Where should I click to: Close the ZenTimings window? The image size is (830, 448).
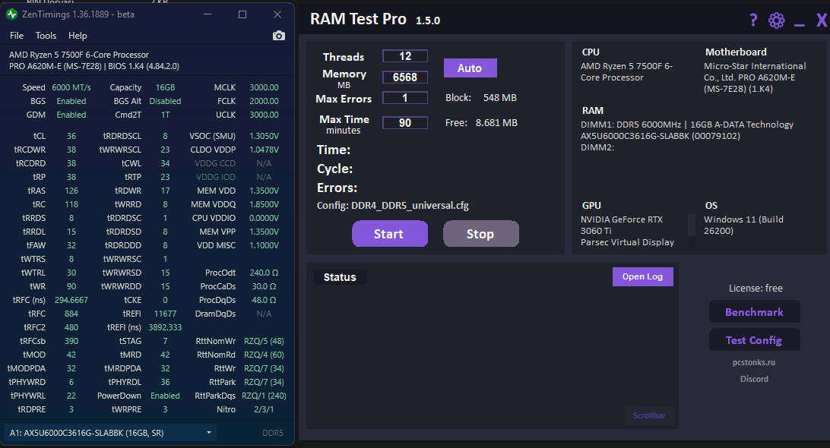(x=277, y=14)
